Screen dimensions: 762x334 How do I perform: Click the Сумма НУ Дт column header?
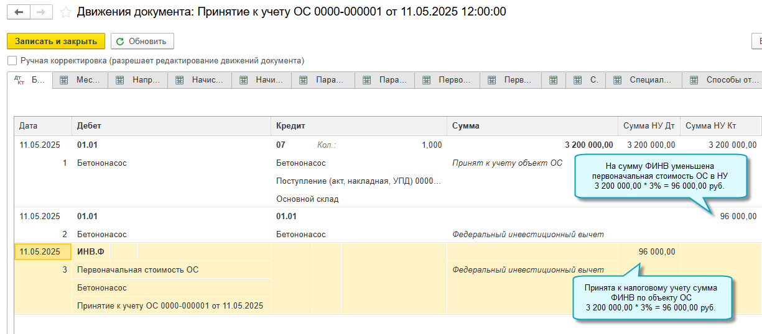(649, 125)
